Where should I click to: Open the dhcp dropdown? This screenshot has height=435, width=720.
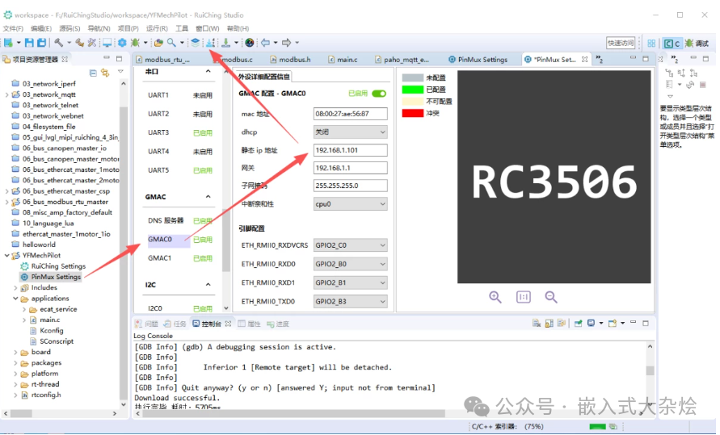(350, 132)
